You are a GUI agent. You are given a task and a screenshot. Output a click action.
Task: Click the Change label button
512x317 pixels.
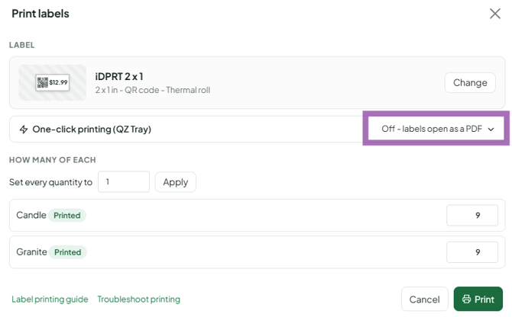[x=470, y=82]
